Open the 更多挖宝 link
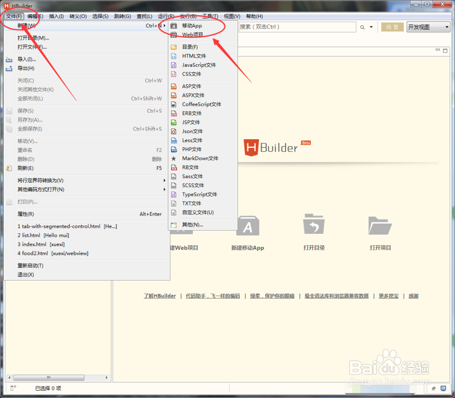455x398 pixels. coord(389,296)
